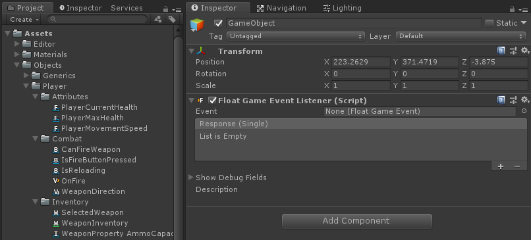Select the PlayerMaxHealth float asset

tap(88, 118)
